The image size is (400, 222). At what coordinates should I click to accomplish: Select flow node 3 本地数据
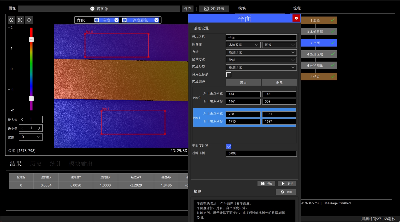click(319, 32)
